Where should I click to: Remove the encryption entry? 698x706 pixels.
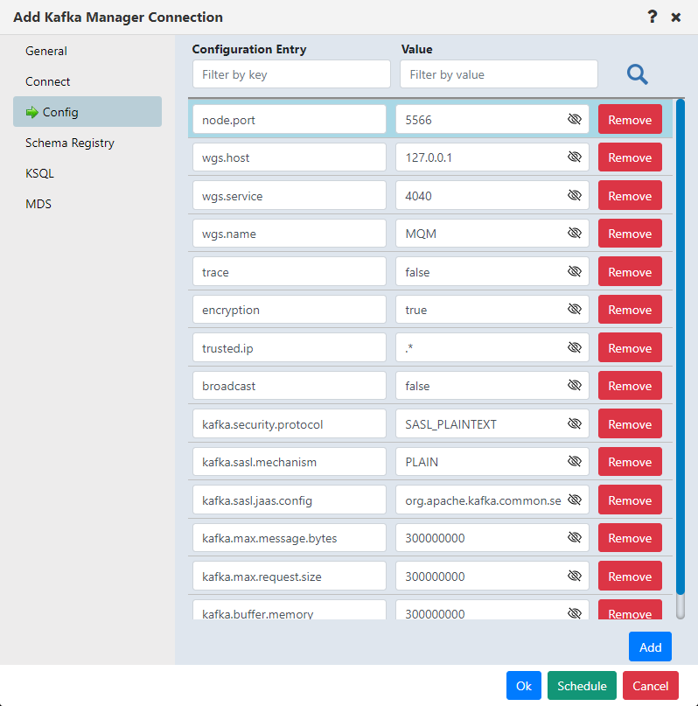630,310
